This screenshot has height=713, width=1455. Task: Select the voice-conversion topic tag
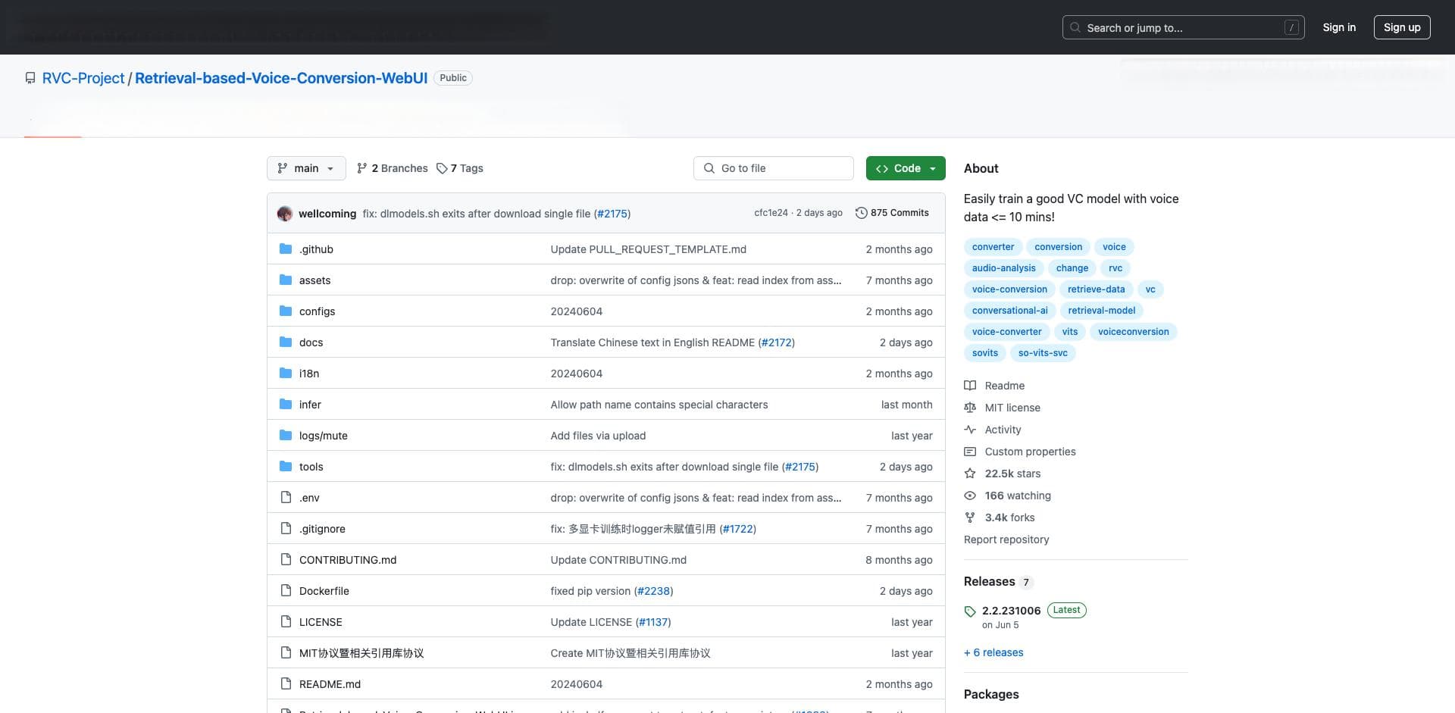coord(1009,289)
